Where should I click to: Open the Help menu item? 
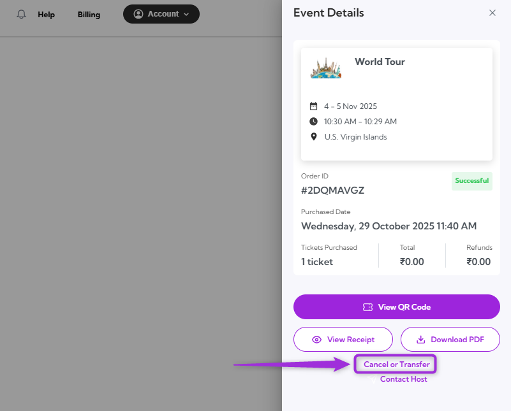coord(46,15)
